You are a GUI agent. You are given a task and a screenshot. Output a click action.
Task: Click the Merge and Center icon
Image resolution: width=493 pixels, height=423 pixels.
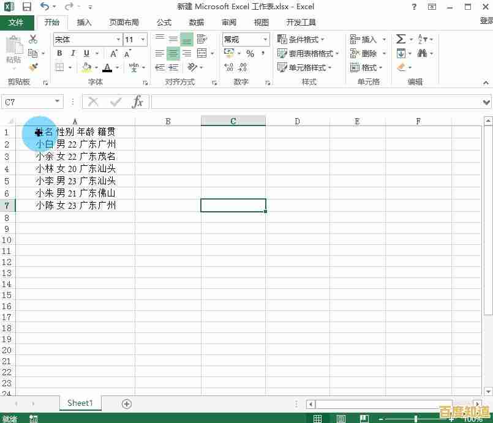(x=200, y=54)
